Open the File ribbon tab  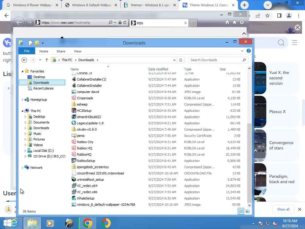point(27,51)
